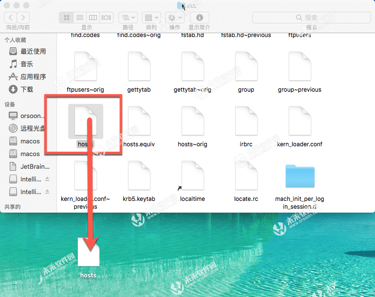
Task: Focus the search field
Action: coord(311,18)
